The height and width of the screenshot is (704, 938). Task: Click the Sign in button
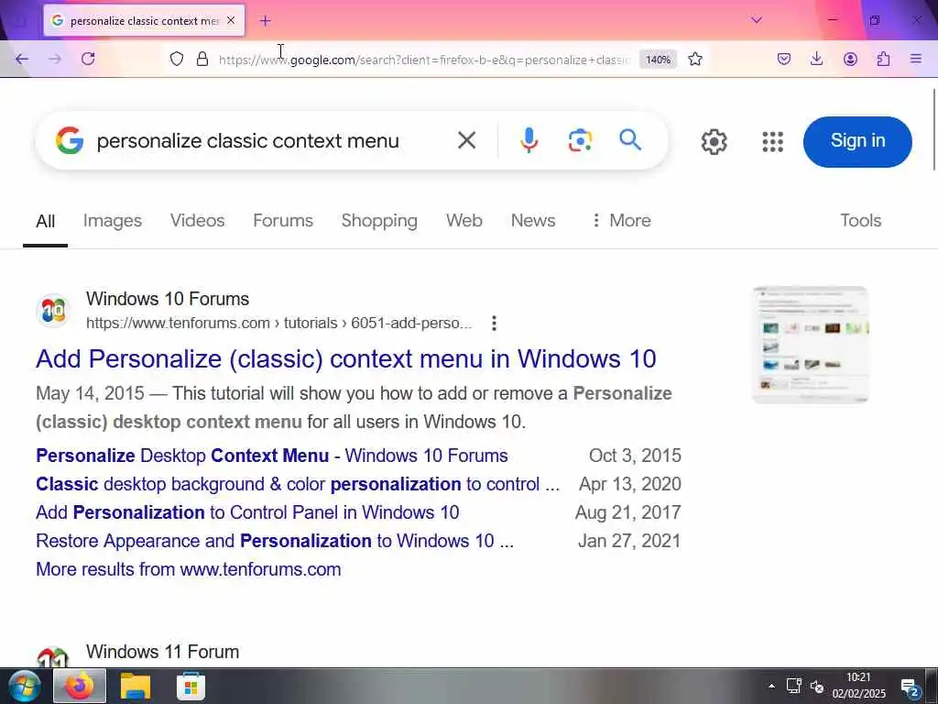(x=857, y=141)
